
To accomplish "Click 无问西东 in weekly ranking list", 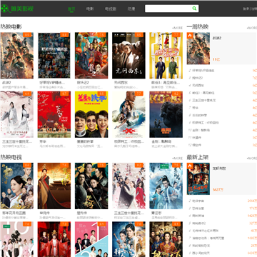I will coord(198,86).
